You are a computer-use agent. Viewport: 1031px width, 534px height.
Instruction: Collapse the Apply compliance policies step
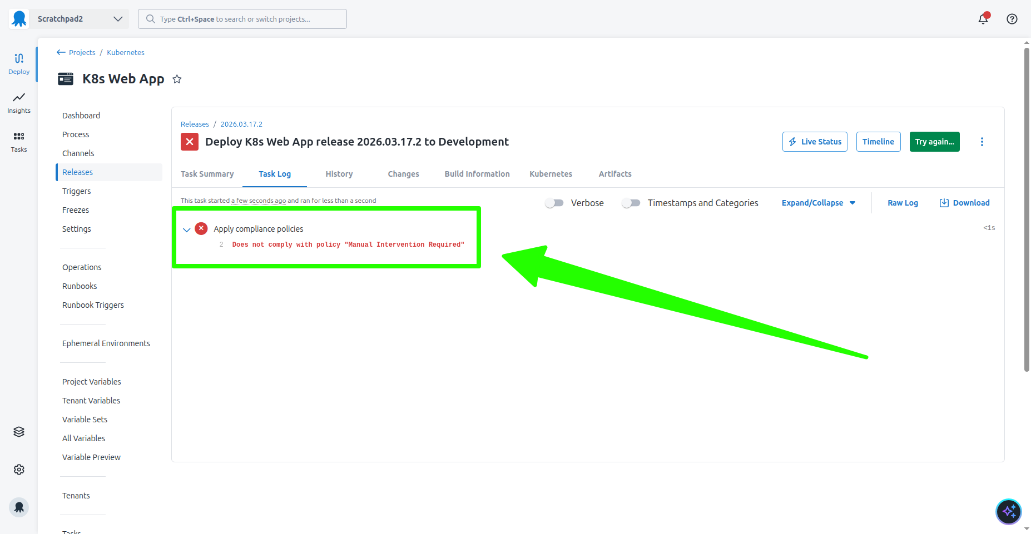click(187, 229)
